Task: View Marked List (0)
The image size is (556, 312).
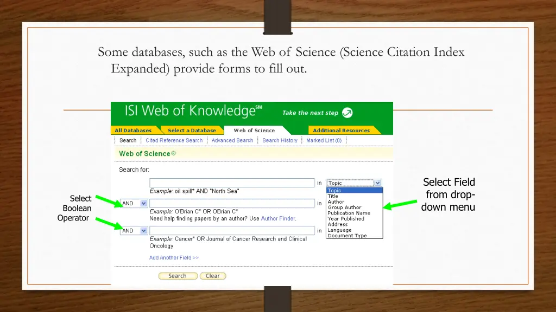Action: 324,140
